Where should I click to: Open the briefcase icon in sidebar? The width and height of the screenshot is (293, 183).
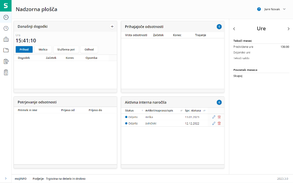coord(6,39)
